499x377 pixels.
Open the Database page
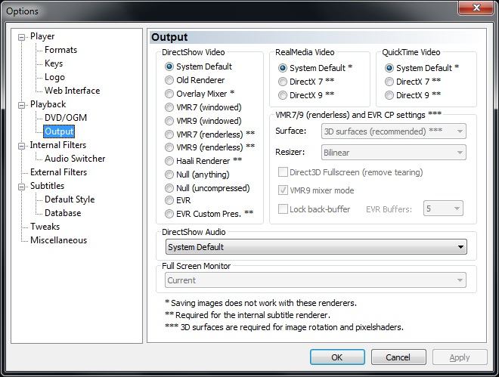pos(63,213)
